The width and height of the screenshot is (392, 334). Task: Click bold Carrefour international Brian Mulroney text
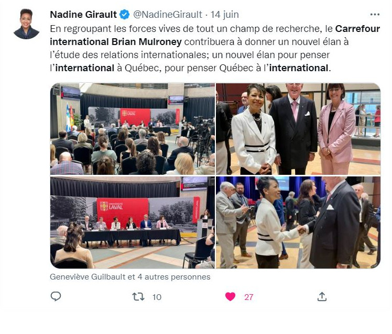[x=215, y=35]
